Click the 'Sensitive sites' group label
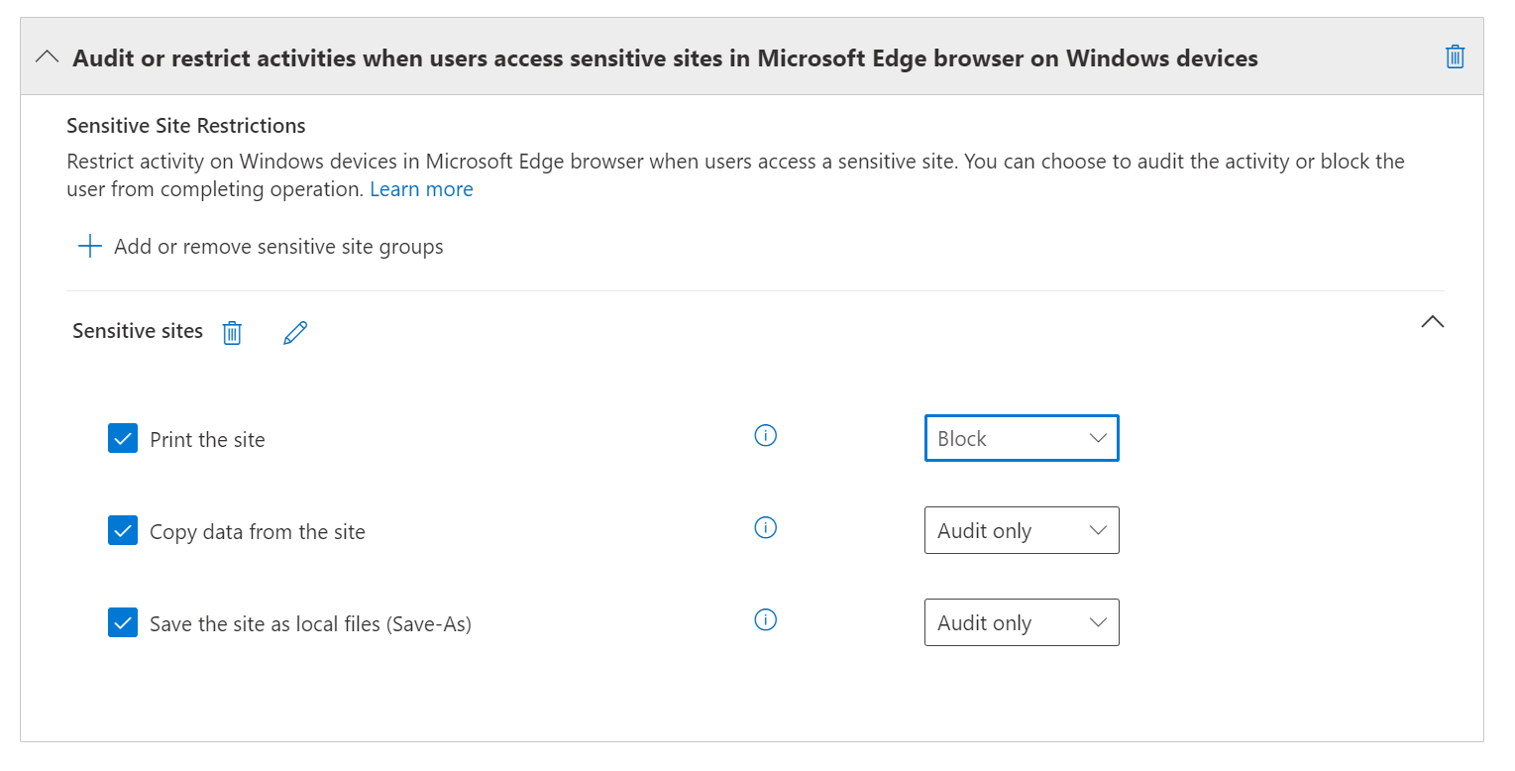 tap(138, 331)
